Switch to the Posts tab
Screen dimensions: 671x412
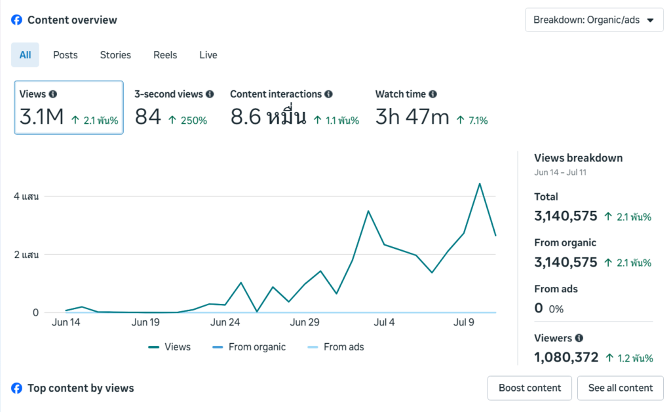tap(66, 55)
